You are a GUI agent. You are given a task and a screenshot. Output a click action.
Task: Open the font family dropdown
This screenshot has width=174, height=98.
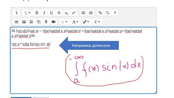[x=65, y=22]
